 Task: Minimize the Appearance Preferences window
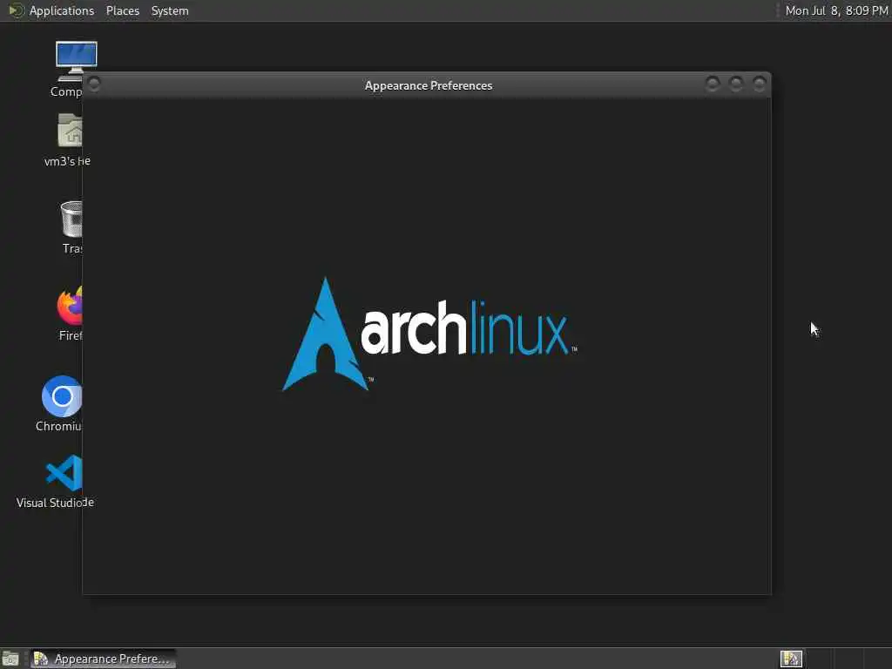coord(713,84)
